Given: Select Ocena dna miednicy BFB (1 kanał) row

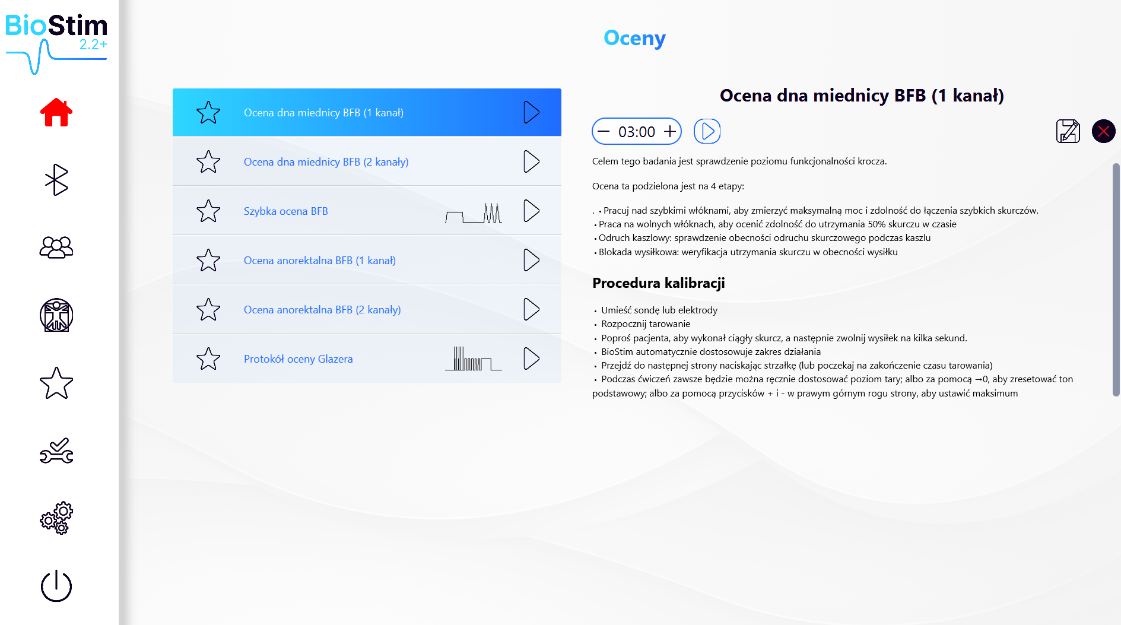Looking at the screenshot, I should 367,112.
